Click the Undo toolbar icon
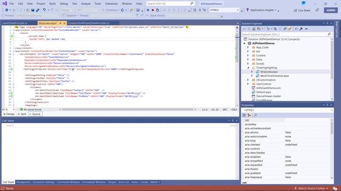 pos(44,10)
